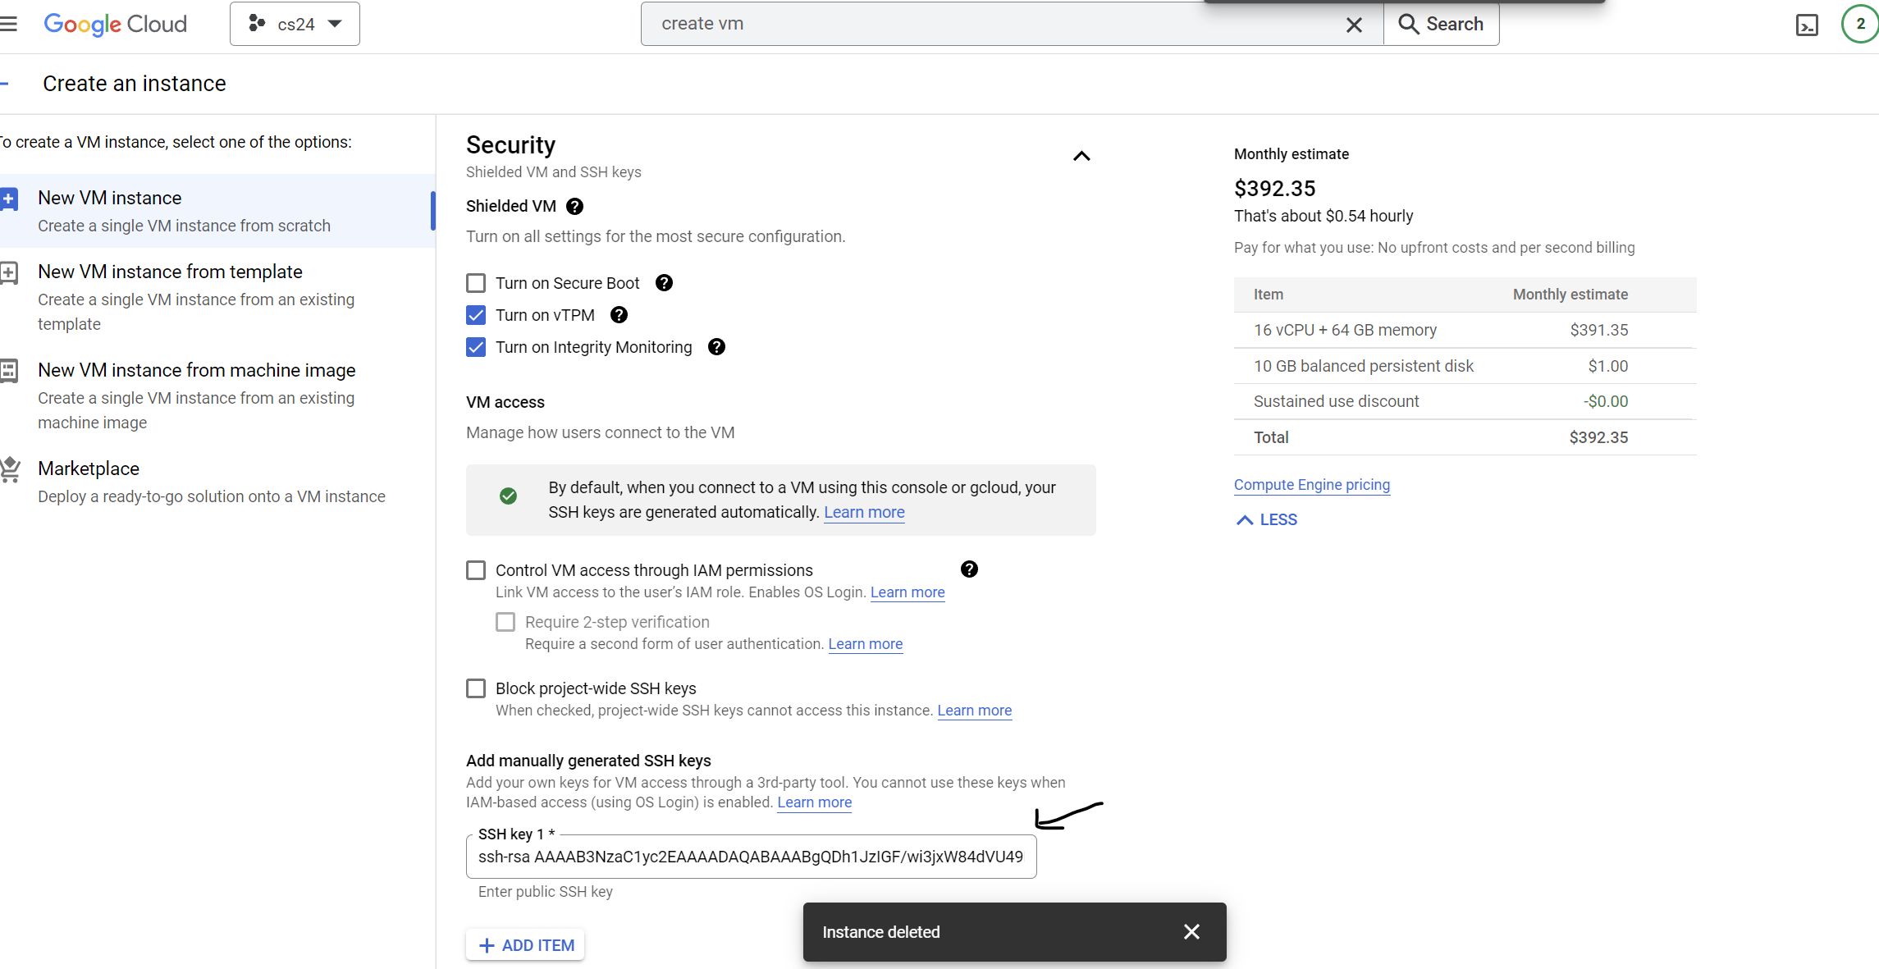
Task: Open Integrity Monitoring help icon
Action: pyautogui.click(x=716, y=347)
